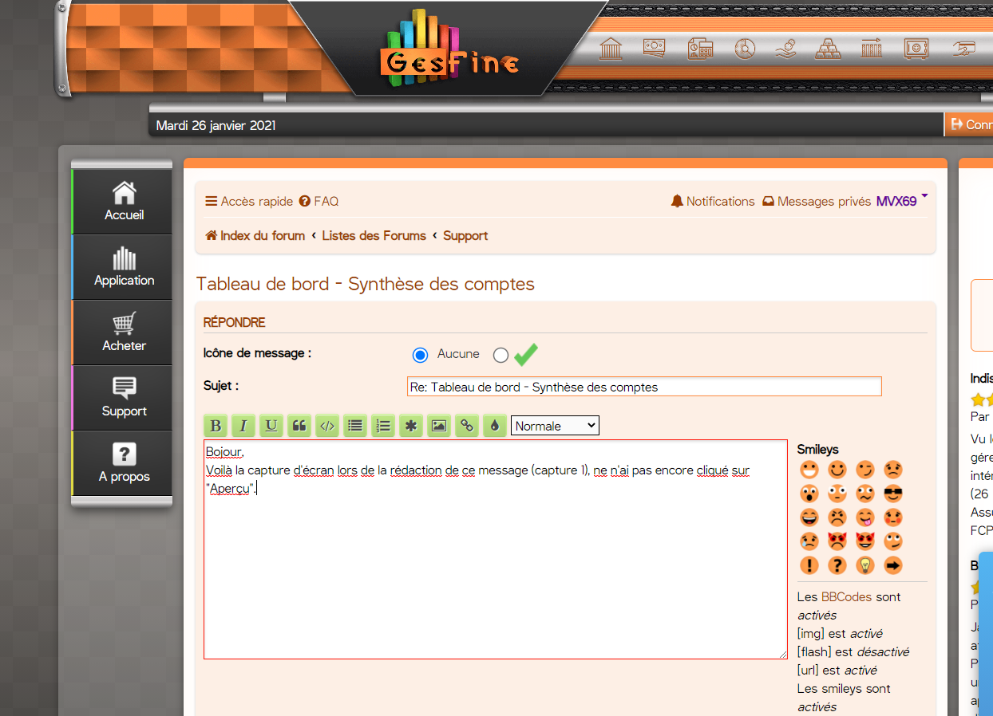This screenshot has width=993, height=716.
Task: Insert a quote block using the quote icon
Action: [x=299, y=426]
